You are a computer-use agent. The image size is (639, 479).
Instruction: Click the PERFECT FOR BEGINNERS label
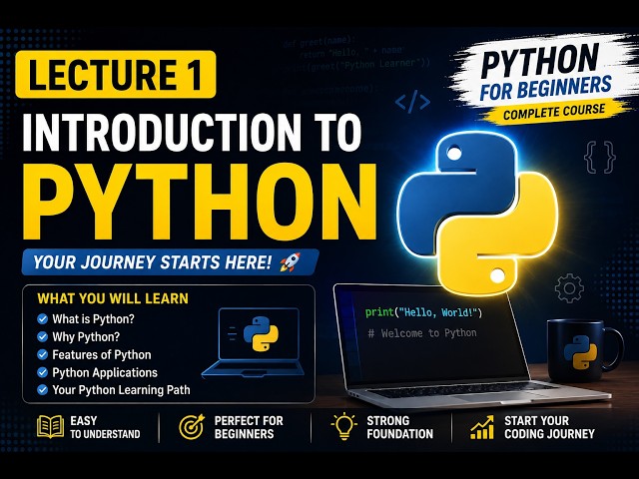(249, 427)
